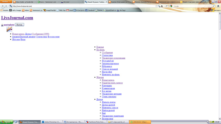Open the Стиль журнала link
The height and width of the screenshot is (124, 221).
pyautogui.click(x=109, y=97)
